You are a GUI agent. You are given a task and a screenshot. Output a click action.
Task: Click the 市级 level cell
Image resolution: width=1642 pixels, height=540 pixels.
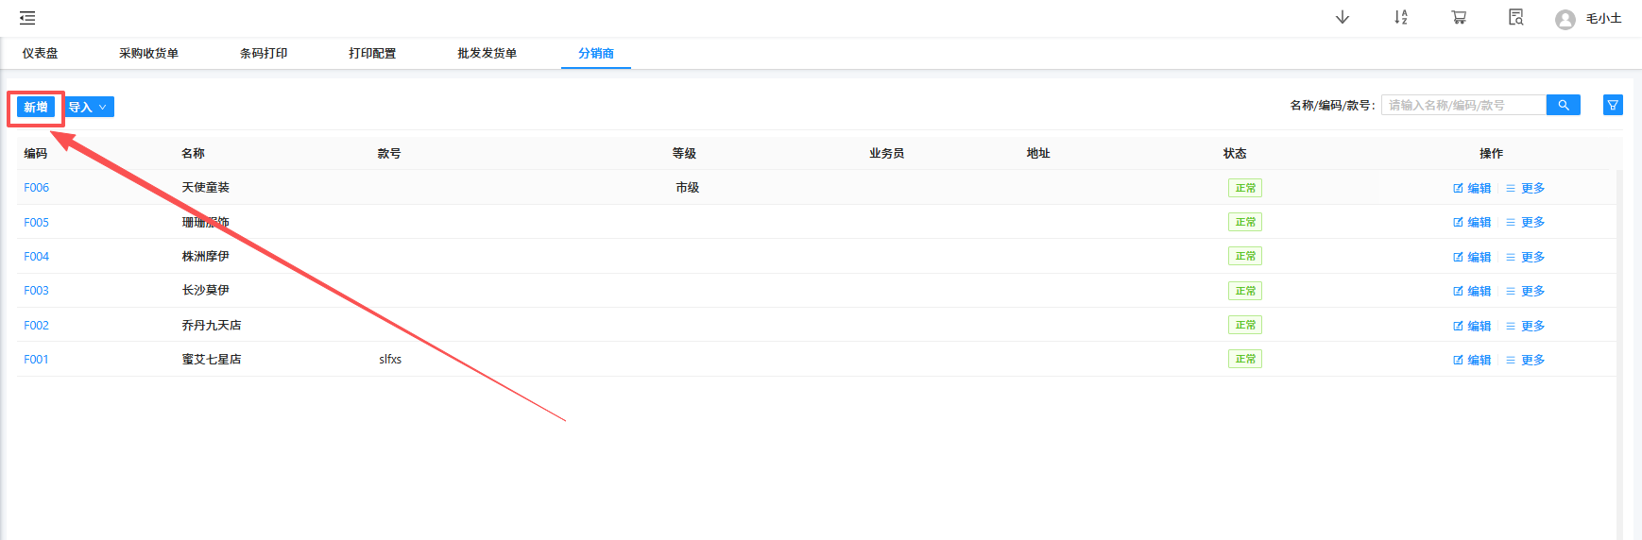(688, 187)
